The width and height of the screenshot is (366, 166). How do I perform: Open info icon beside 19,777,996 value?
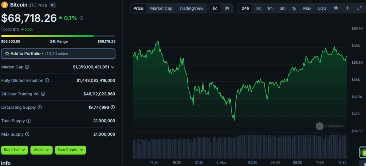[113, 108]
